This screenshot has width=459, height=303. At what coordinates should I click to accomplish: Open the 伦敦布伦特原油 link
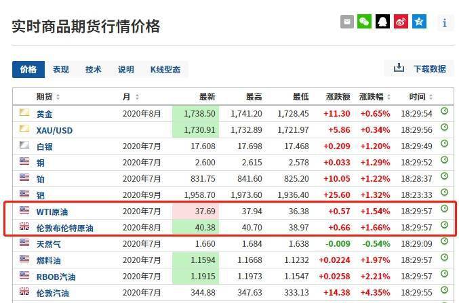65,228
